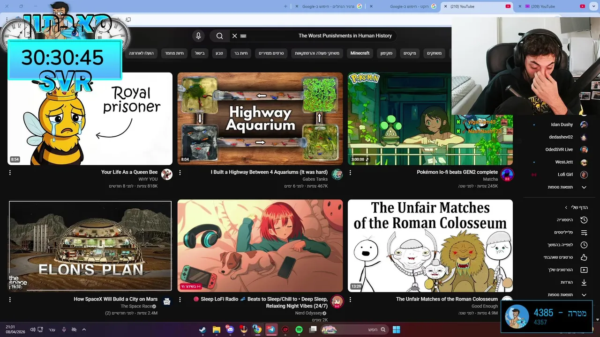Click the magnifier search button

[219, 36]
